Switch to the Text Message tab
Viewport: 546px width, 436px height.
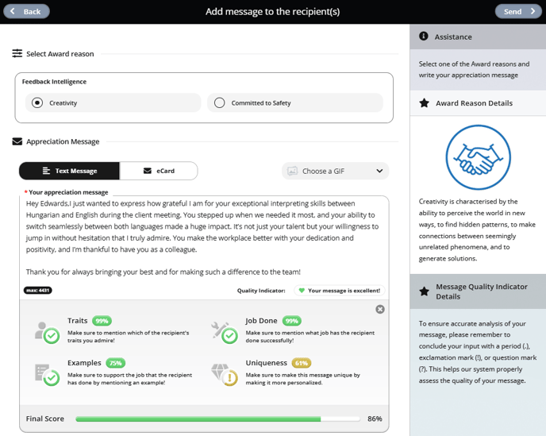tap(69, 171)
